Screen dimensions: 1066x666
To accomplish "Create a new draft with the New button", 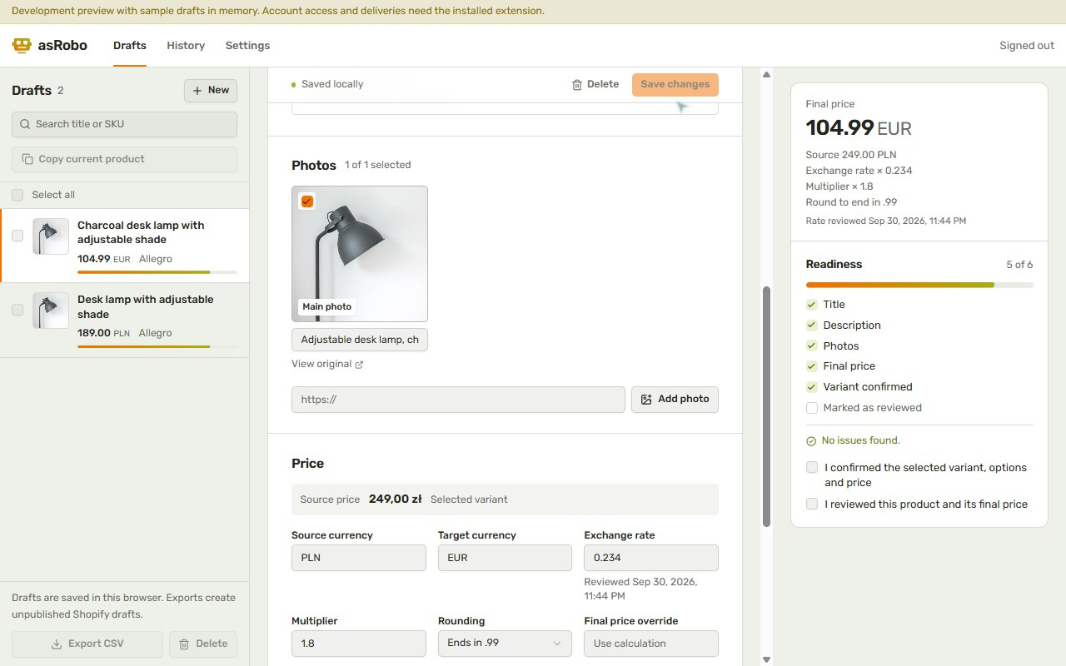I will coord(211,91).
